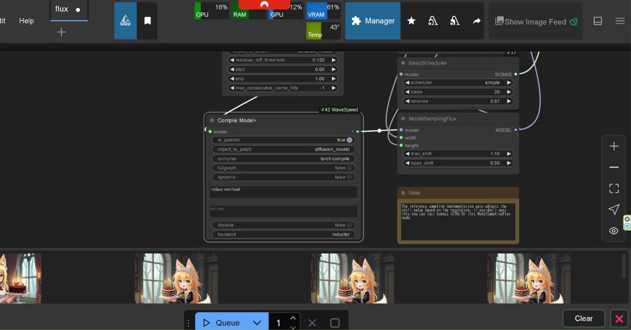
Task: Increase base_shift with right arrow
Action: pos(509,163)
